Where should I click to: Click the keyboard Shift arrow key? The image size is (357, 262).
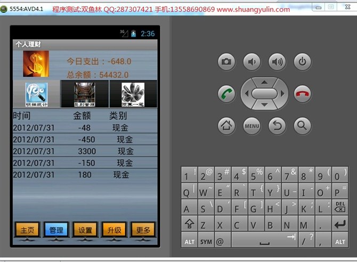tap(190, 224)
